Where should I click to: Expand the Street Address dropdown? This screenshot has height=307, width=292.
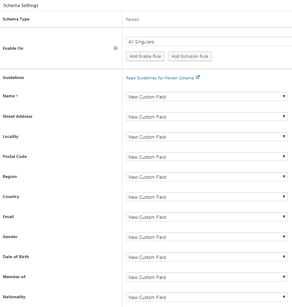coord(207,117)
